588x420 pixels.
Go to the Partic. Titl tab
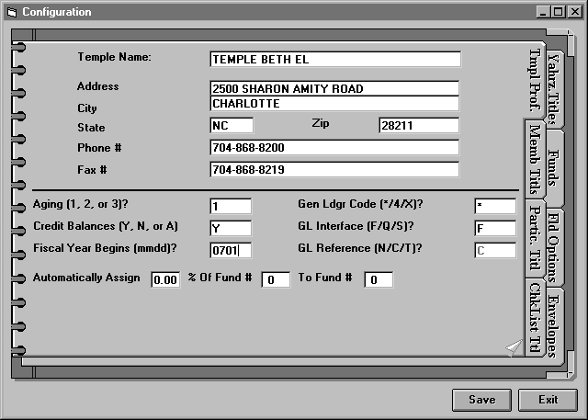[534, 237]
